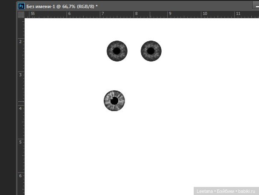Minimize the document window
259x195 pixels.
[x=256, y=6]
